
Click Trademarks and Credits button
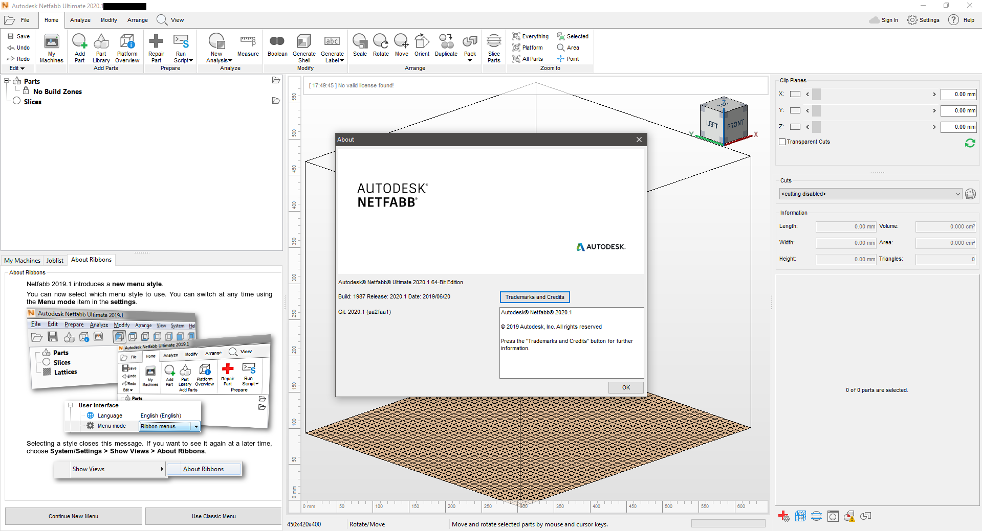point(535,297)
